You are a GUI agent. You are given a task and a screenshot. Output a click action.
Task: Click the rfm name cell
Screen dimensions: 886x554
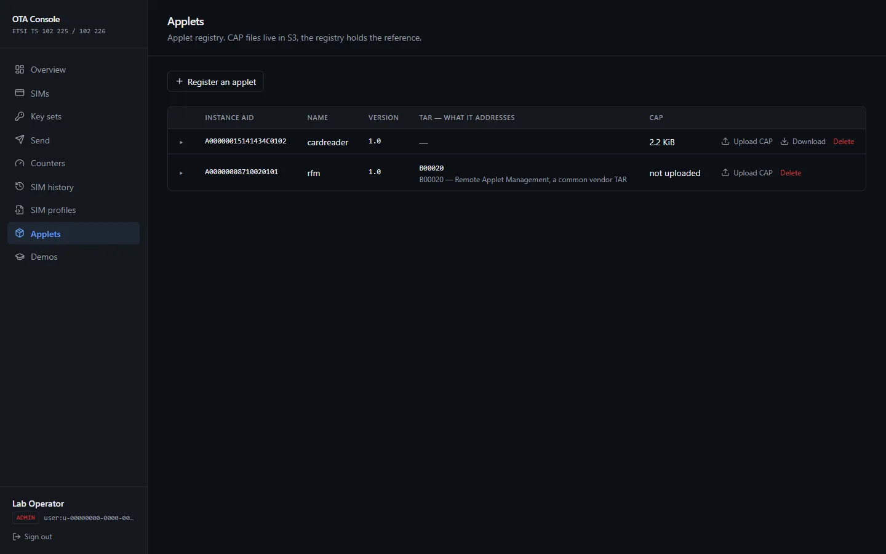click(314, 173)
